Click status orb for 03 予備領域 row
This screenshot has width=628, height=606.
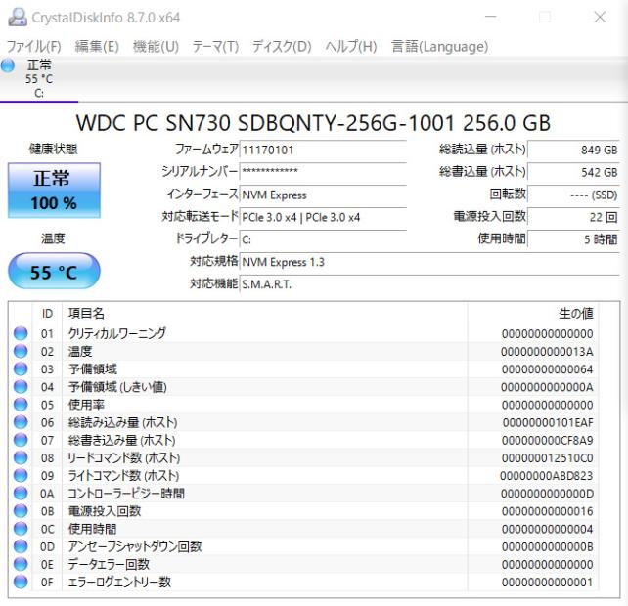coord(21,369)
